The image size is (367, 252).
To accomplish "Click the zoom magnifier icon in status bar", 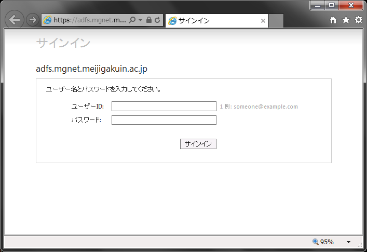I will pyautogui.click(x=315, y=242).
